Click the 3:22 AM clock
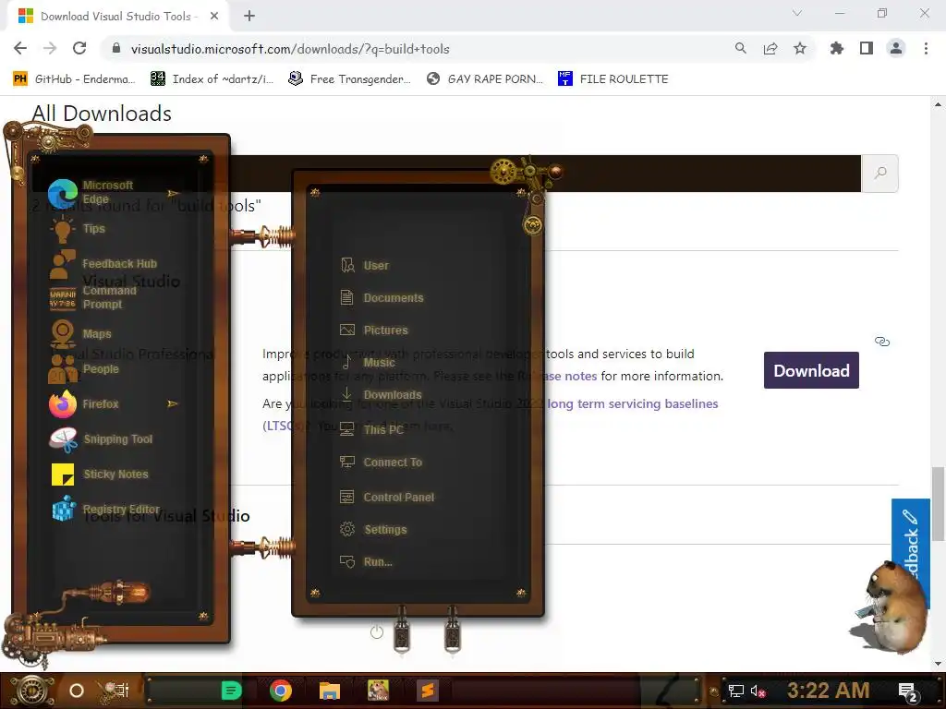 point(828,691)
